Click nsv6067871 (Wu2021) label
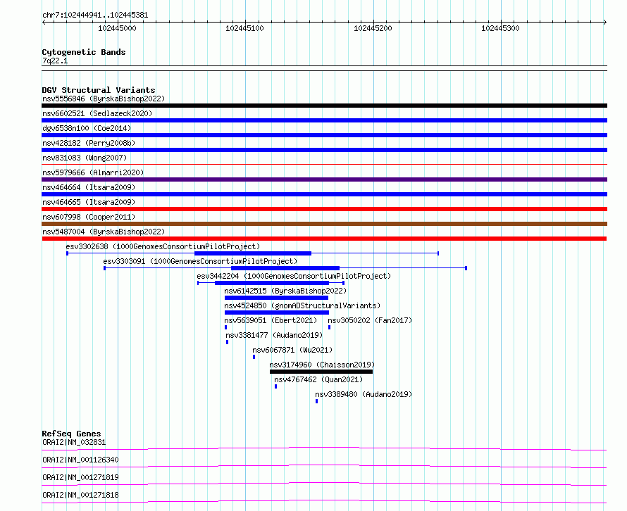 (292, 350)
